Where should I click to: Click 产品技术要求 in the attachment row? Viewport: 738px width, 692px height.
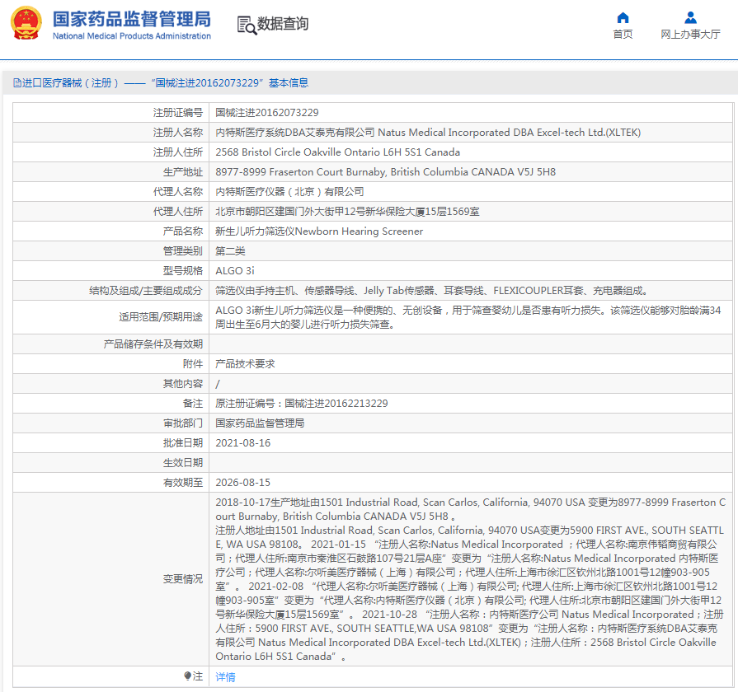click(x=245, y=364)
